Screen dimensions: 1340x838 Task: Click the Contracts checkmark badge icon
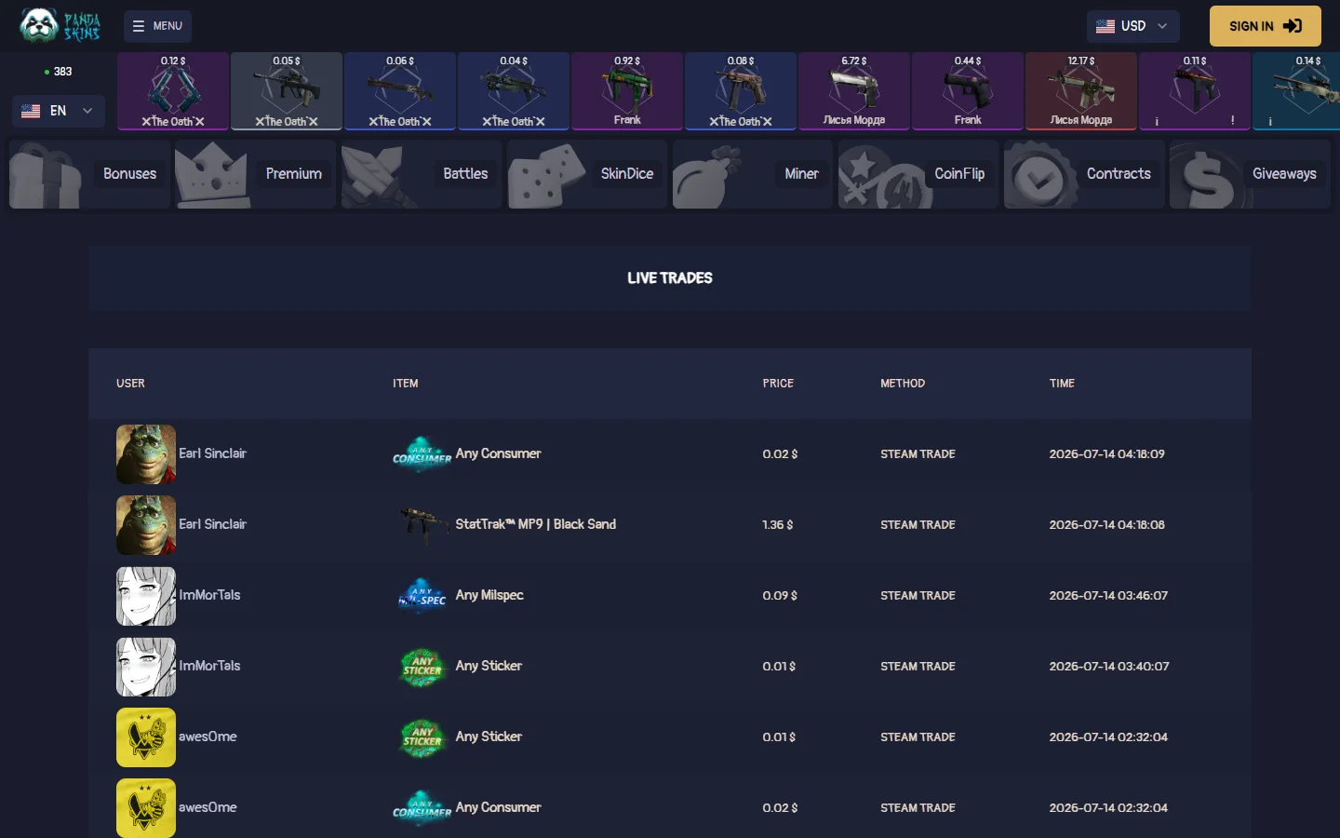(x=1040, y=176)
